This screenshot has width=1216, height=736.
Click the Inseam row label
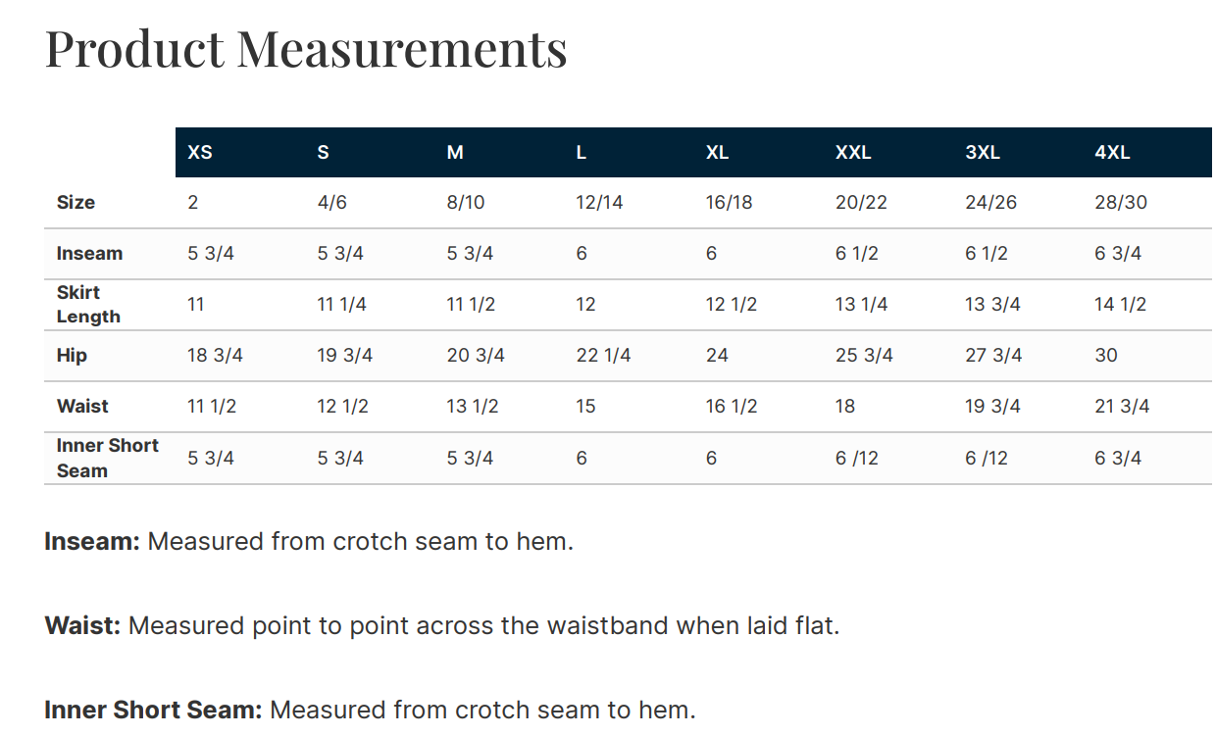(x=89, y=254)
